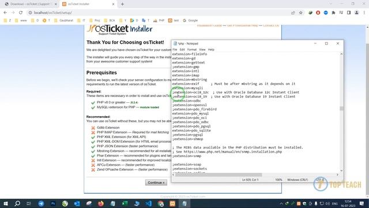The width and height of the screenshot is (369, 208).
Task: Click the line ;extension=snmp in Notepad
Action: 186,156
